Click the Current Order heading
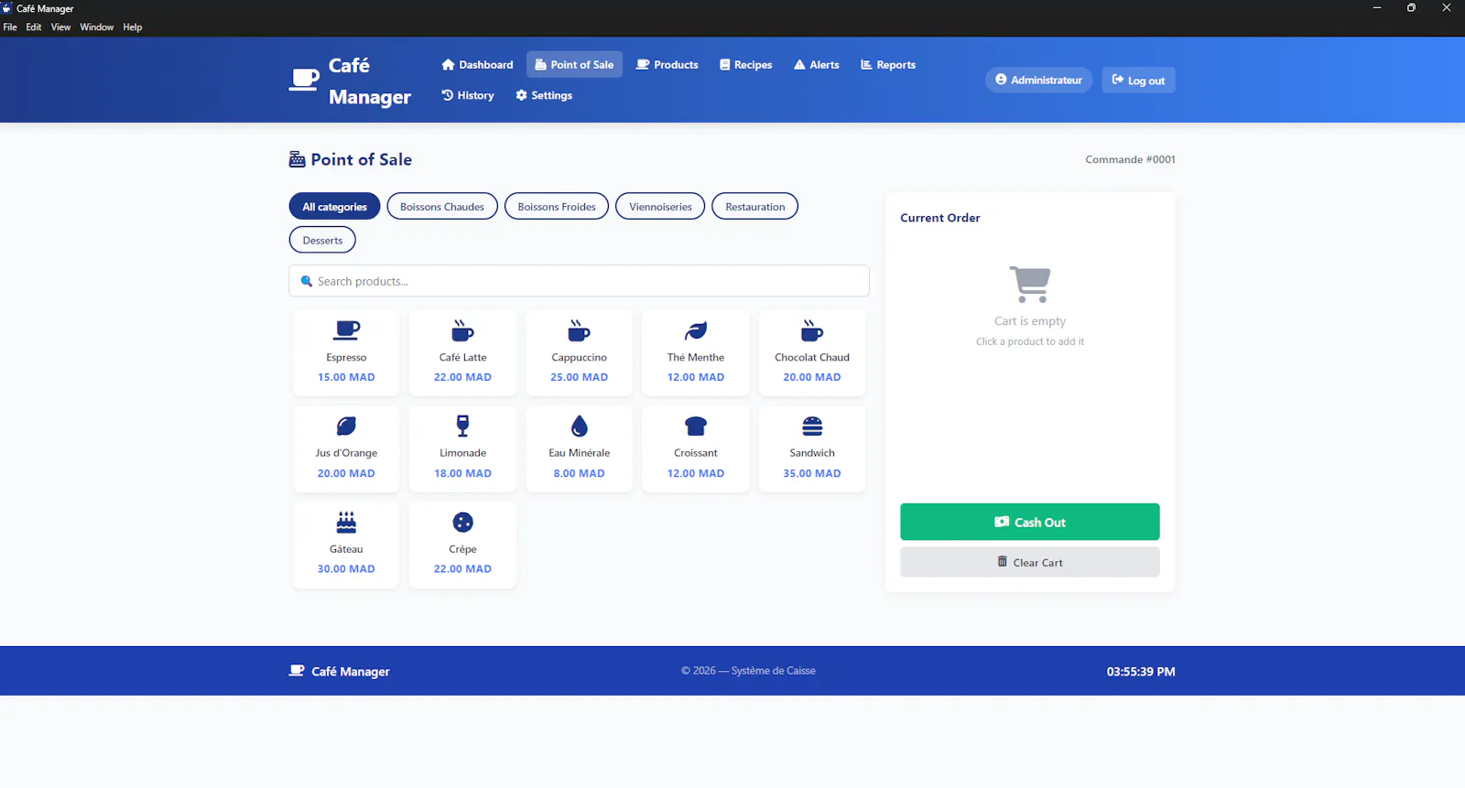 940,218
